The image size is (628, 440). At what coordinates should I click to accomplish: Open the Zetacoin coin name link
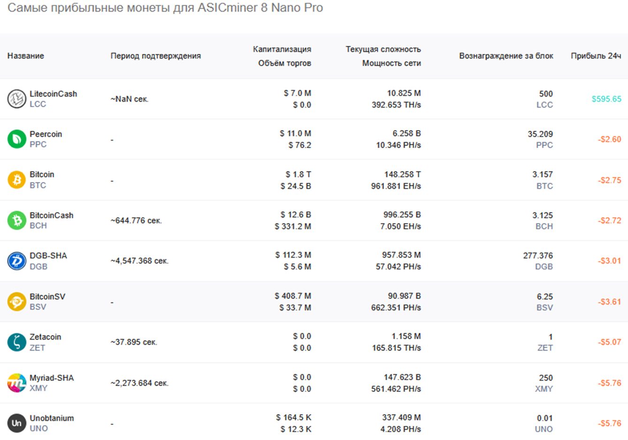click(x=45, y=337)
